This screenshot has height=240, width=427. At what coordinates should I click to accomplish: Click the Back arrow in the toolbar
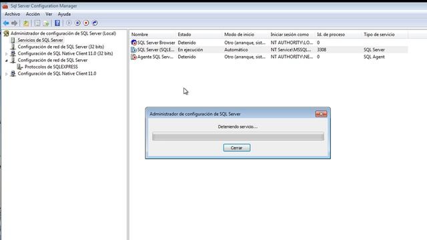(6, 23)
